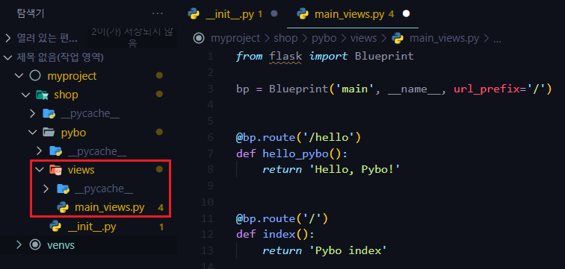Open __init__.py from the explorer tree
565x269 pixels.
[92, 227]
